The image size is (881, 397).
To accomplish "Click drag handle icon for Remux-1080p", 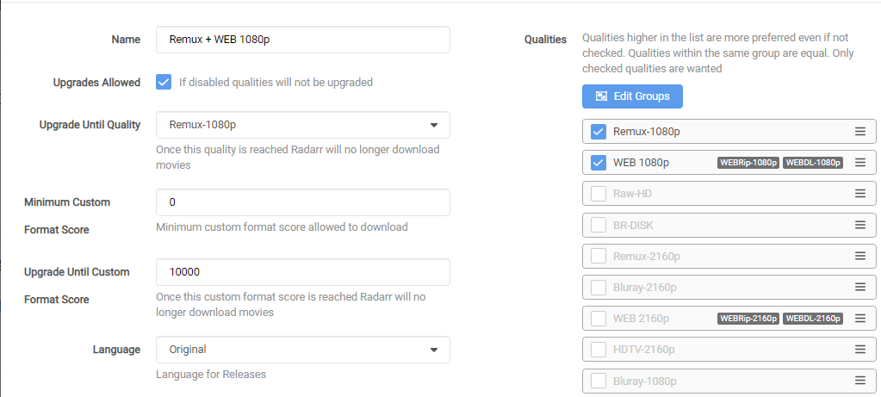I will click(859, 132).
